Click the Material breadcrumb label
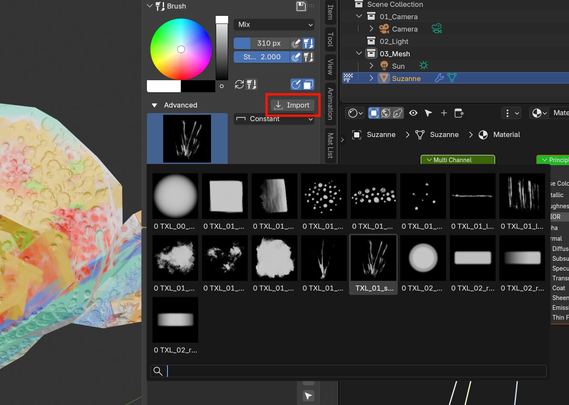Screen dimensions: 569x405 coord(506,135)
